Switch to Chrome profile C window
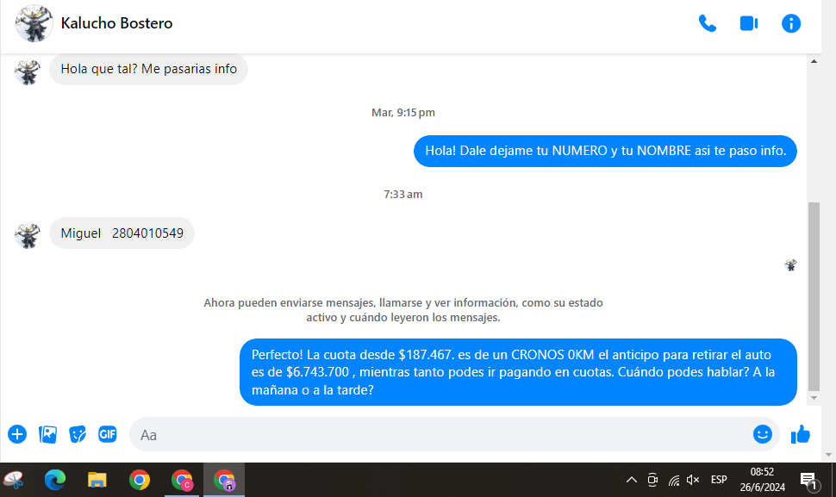 (182, 480)
